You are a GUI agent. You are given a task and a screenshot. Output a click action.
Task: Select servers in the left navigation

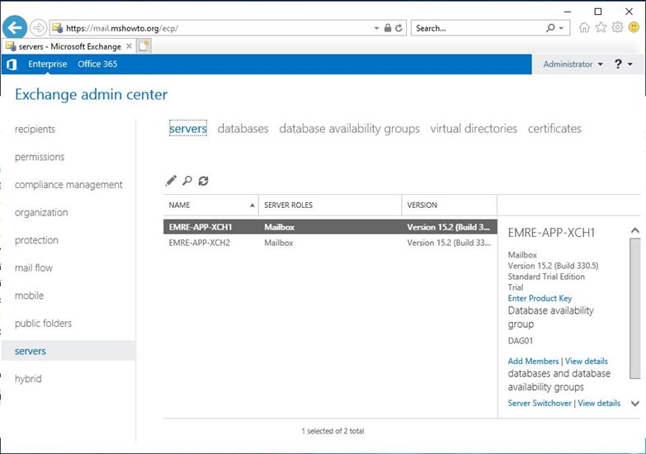[x=68, y=351]
